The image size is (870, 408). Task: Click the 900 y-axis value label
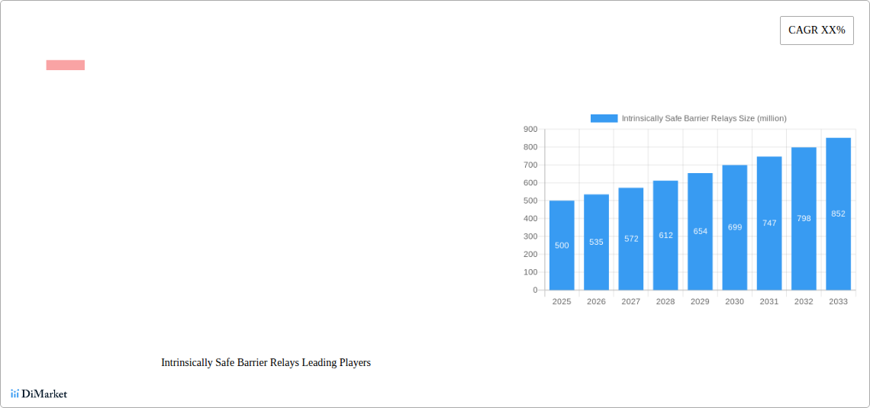pyautogui.click(x=530, y=130)
